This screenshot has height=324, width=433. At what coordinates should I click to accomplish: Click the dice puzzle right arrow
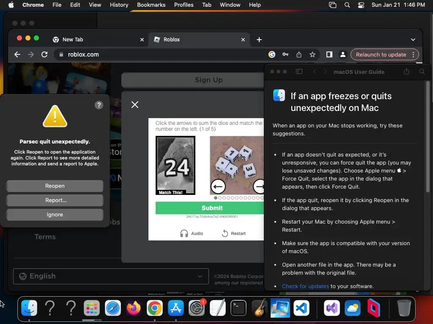(259, 186)
